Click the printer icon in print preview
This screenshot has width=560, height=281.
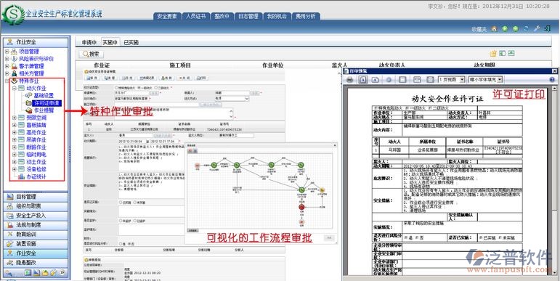pos(350,80)
